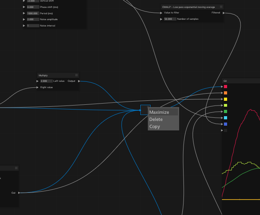Click the orange channel swatch in G0

[x=226, y=93]
